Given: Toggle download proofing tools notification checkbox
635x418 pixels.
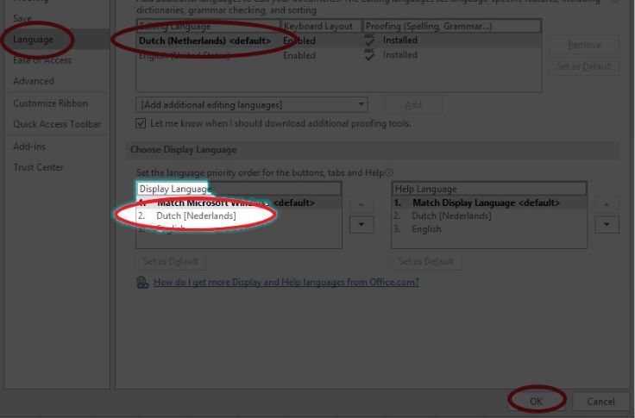Looking at the screenshot, I should 141,123.
